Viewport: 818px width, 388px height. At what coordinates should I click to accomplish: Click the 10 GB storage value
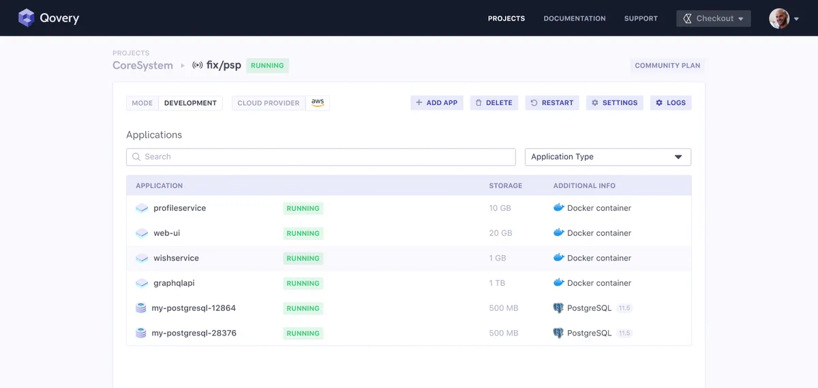[500, 208]
